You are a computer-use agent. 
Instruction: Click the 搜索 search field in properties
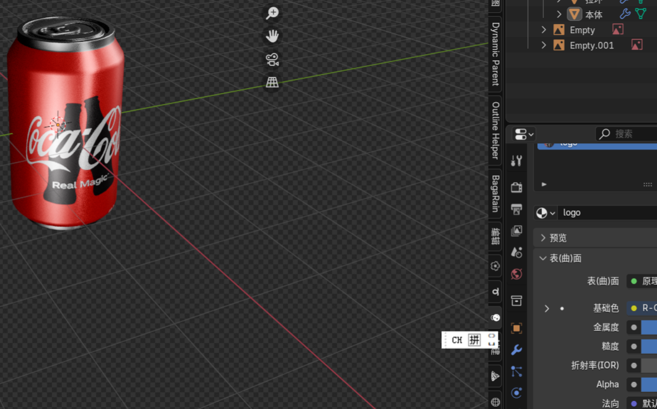point(626,134)
